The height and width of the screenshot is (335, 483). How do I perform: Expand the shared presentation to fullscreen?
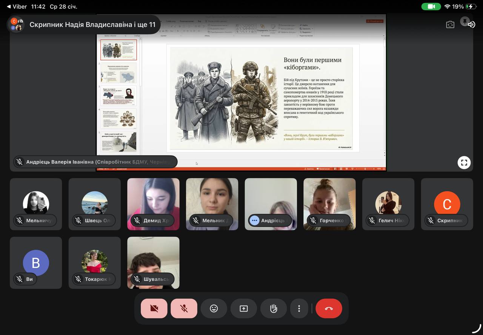(464, 163)
